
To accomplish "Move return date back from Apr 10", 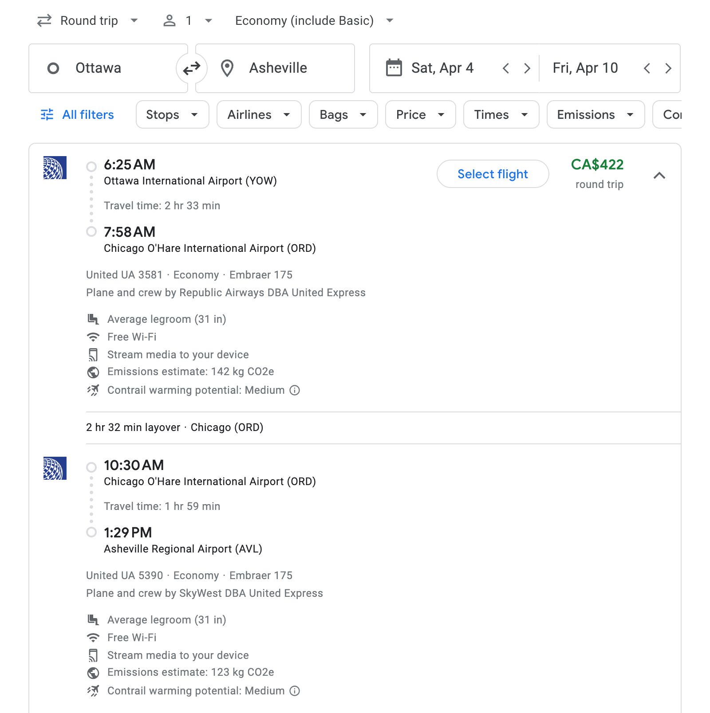I will click(647, 68).
